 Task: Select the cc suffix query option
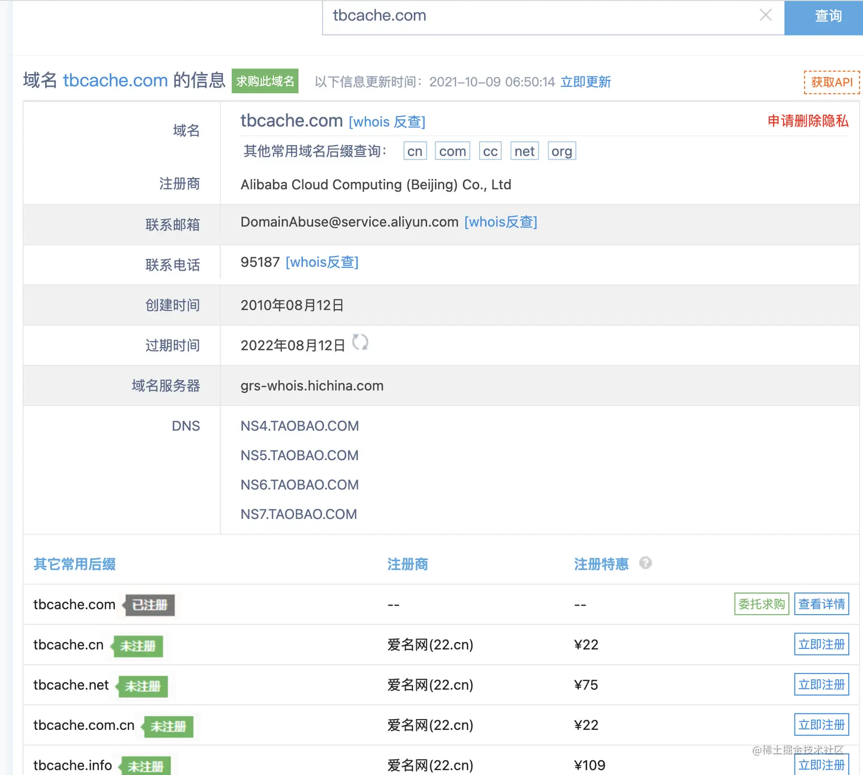click(490, 151)
